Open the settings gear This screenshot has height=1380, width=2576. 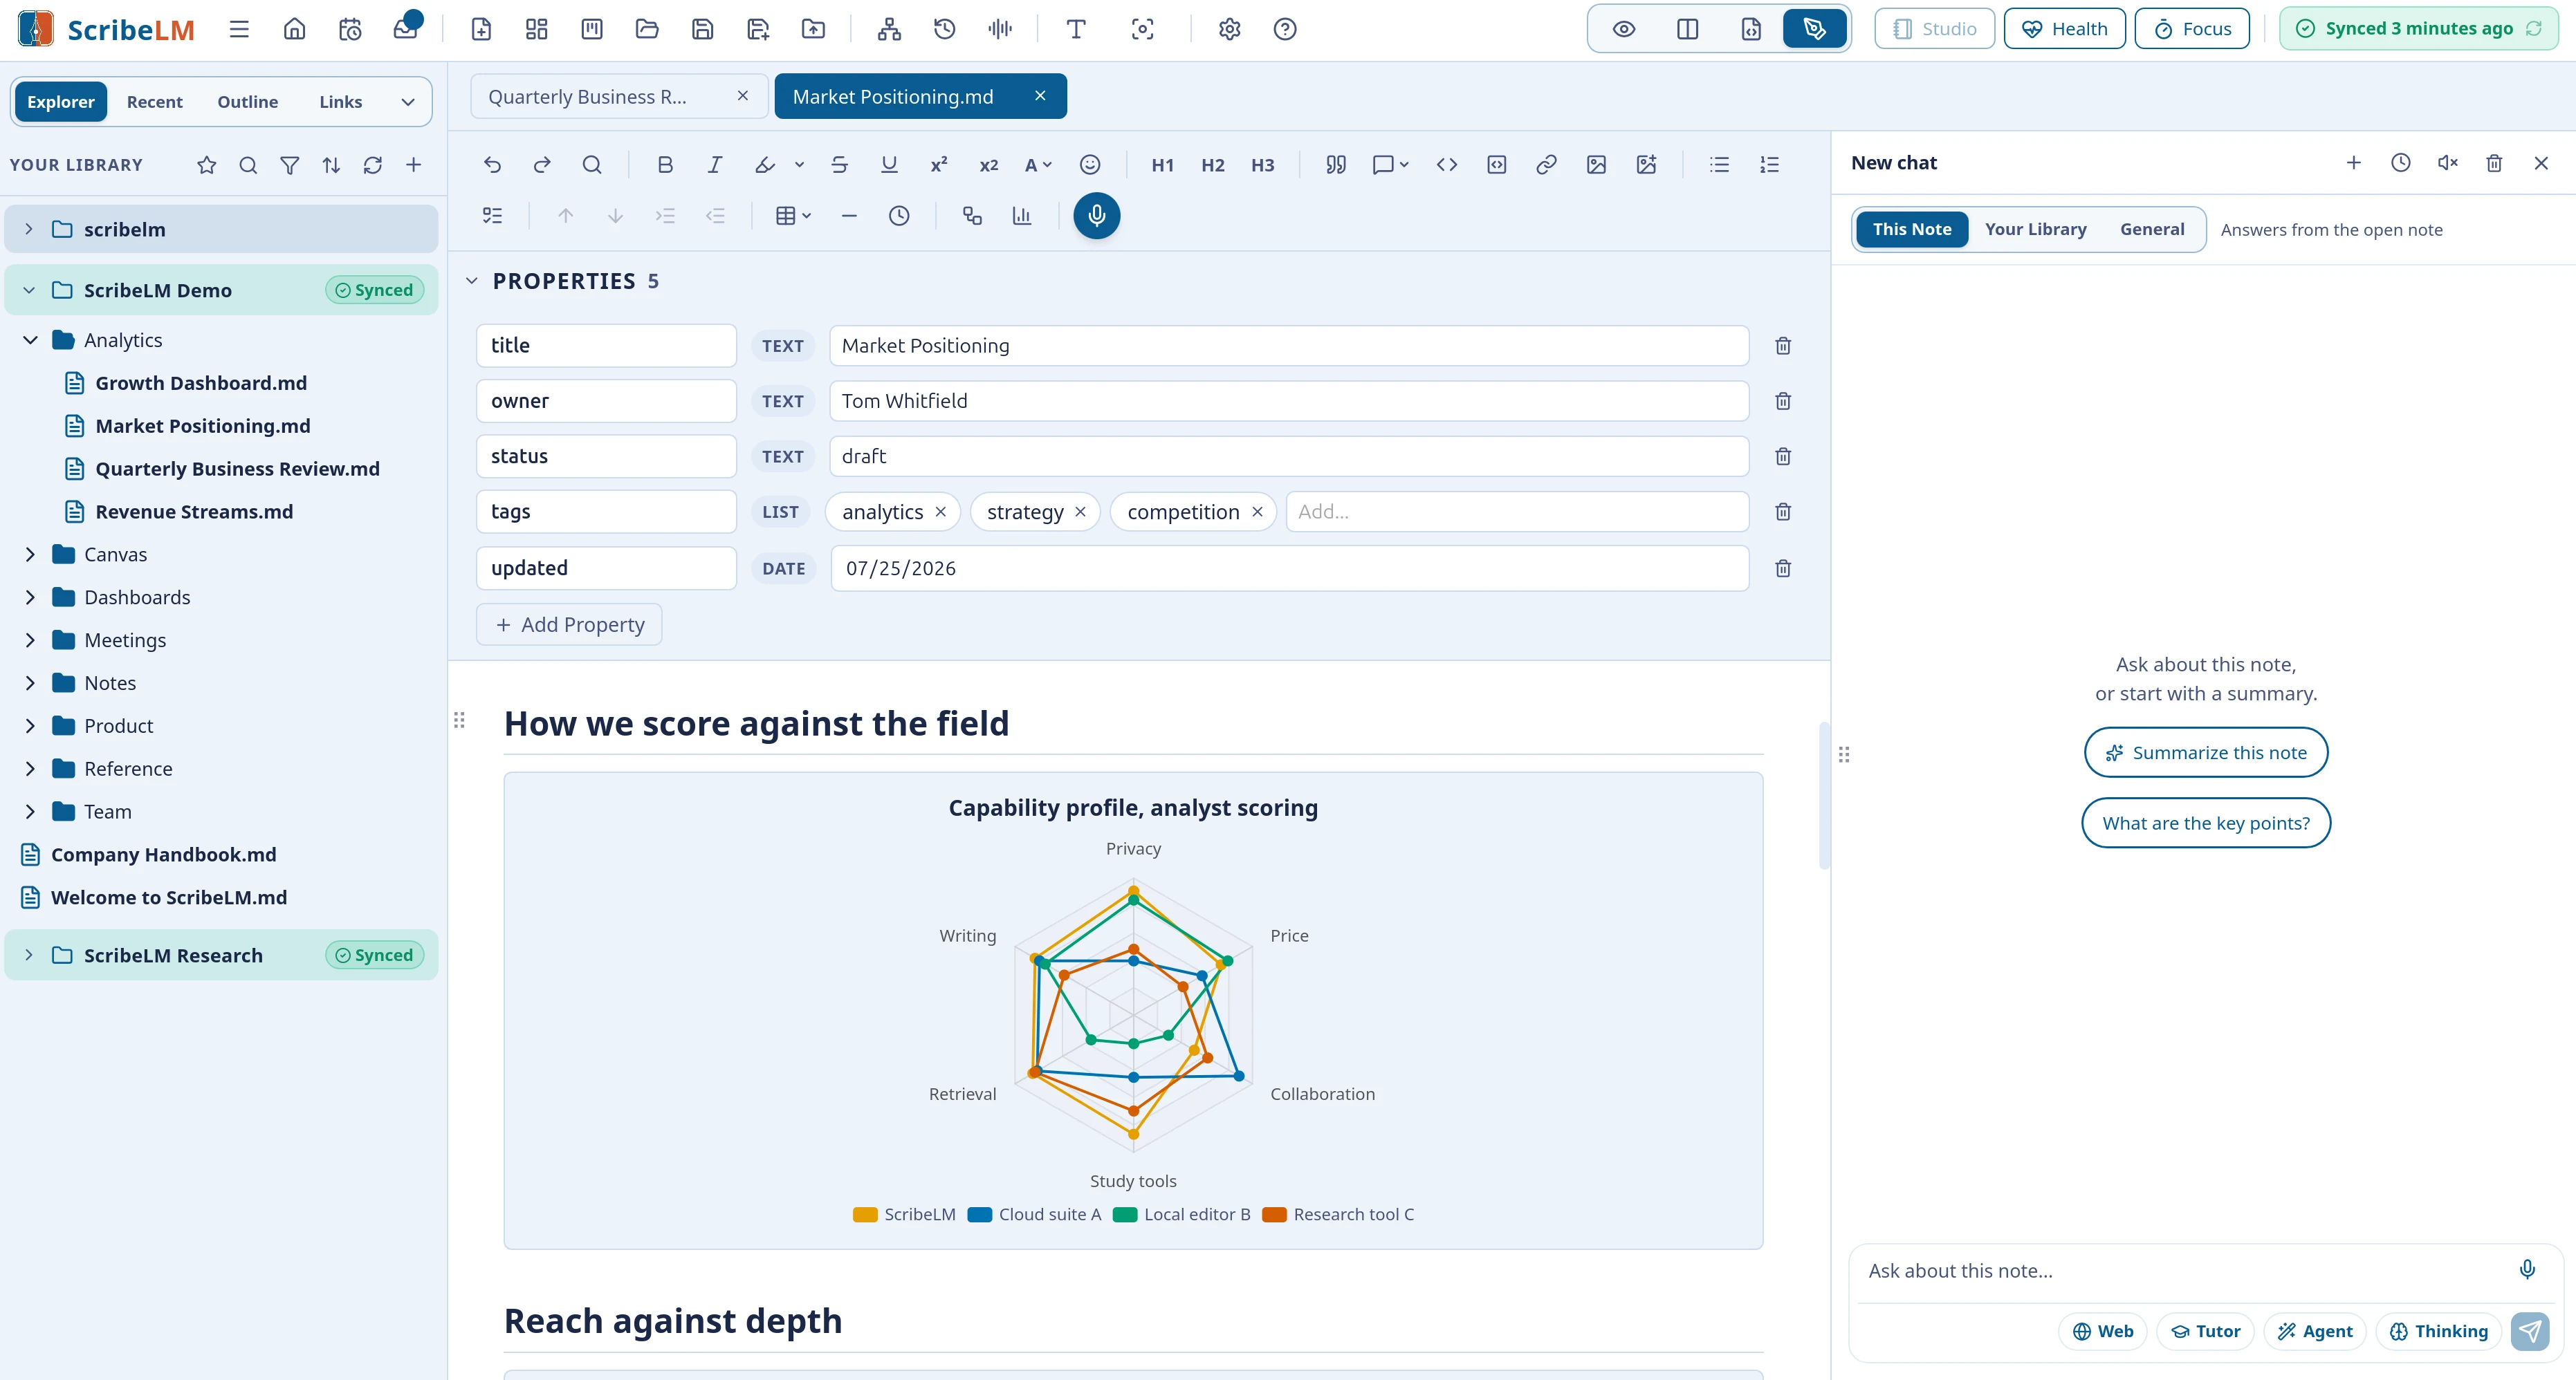click(1230, 29)
